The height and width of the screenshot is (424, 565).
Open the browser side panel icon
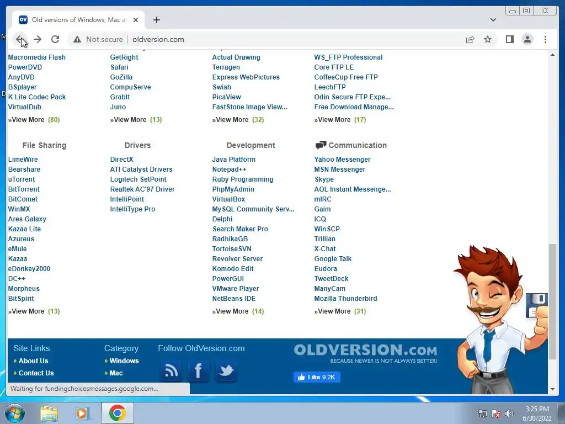509,39
